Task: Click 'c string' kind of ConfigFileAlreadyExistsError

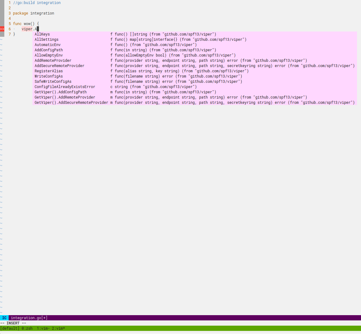Action: click(x=119, y=87)
